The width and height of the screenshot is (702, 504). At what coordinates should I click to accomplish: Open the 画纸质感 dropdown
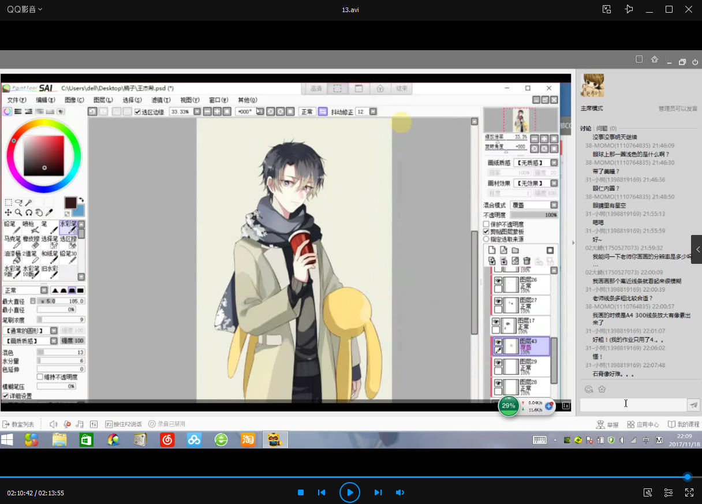pos(534,163)
